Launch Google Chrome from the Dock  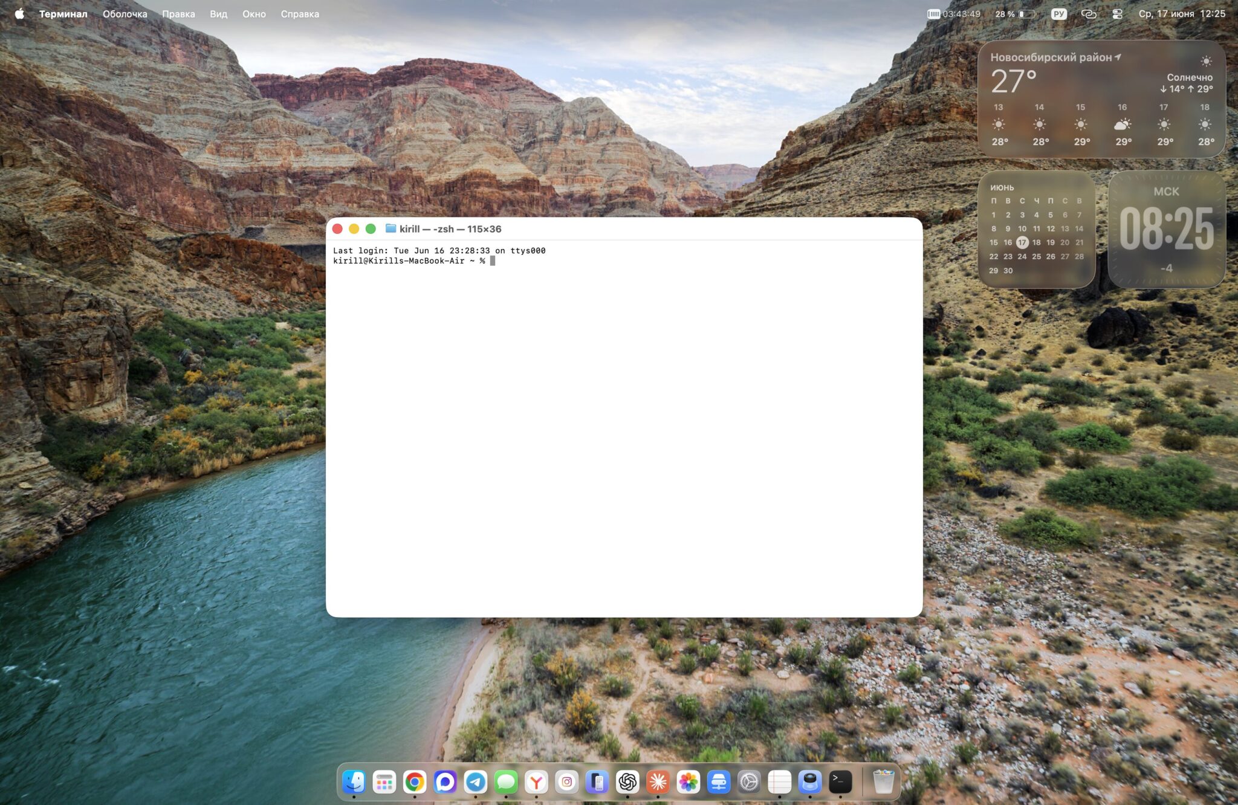pyautogui.click(x=415, y=782)
